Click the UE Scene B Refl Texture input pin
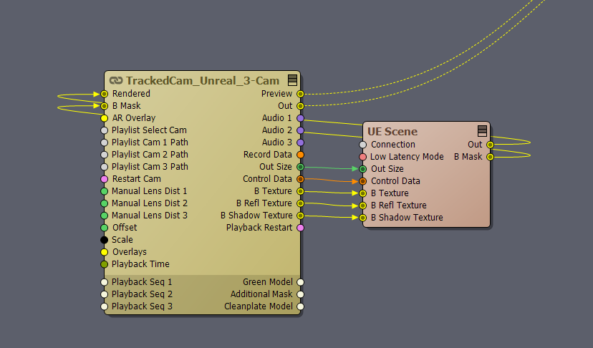Viewport: 593px width, 348px height. (362, 206)
